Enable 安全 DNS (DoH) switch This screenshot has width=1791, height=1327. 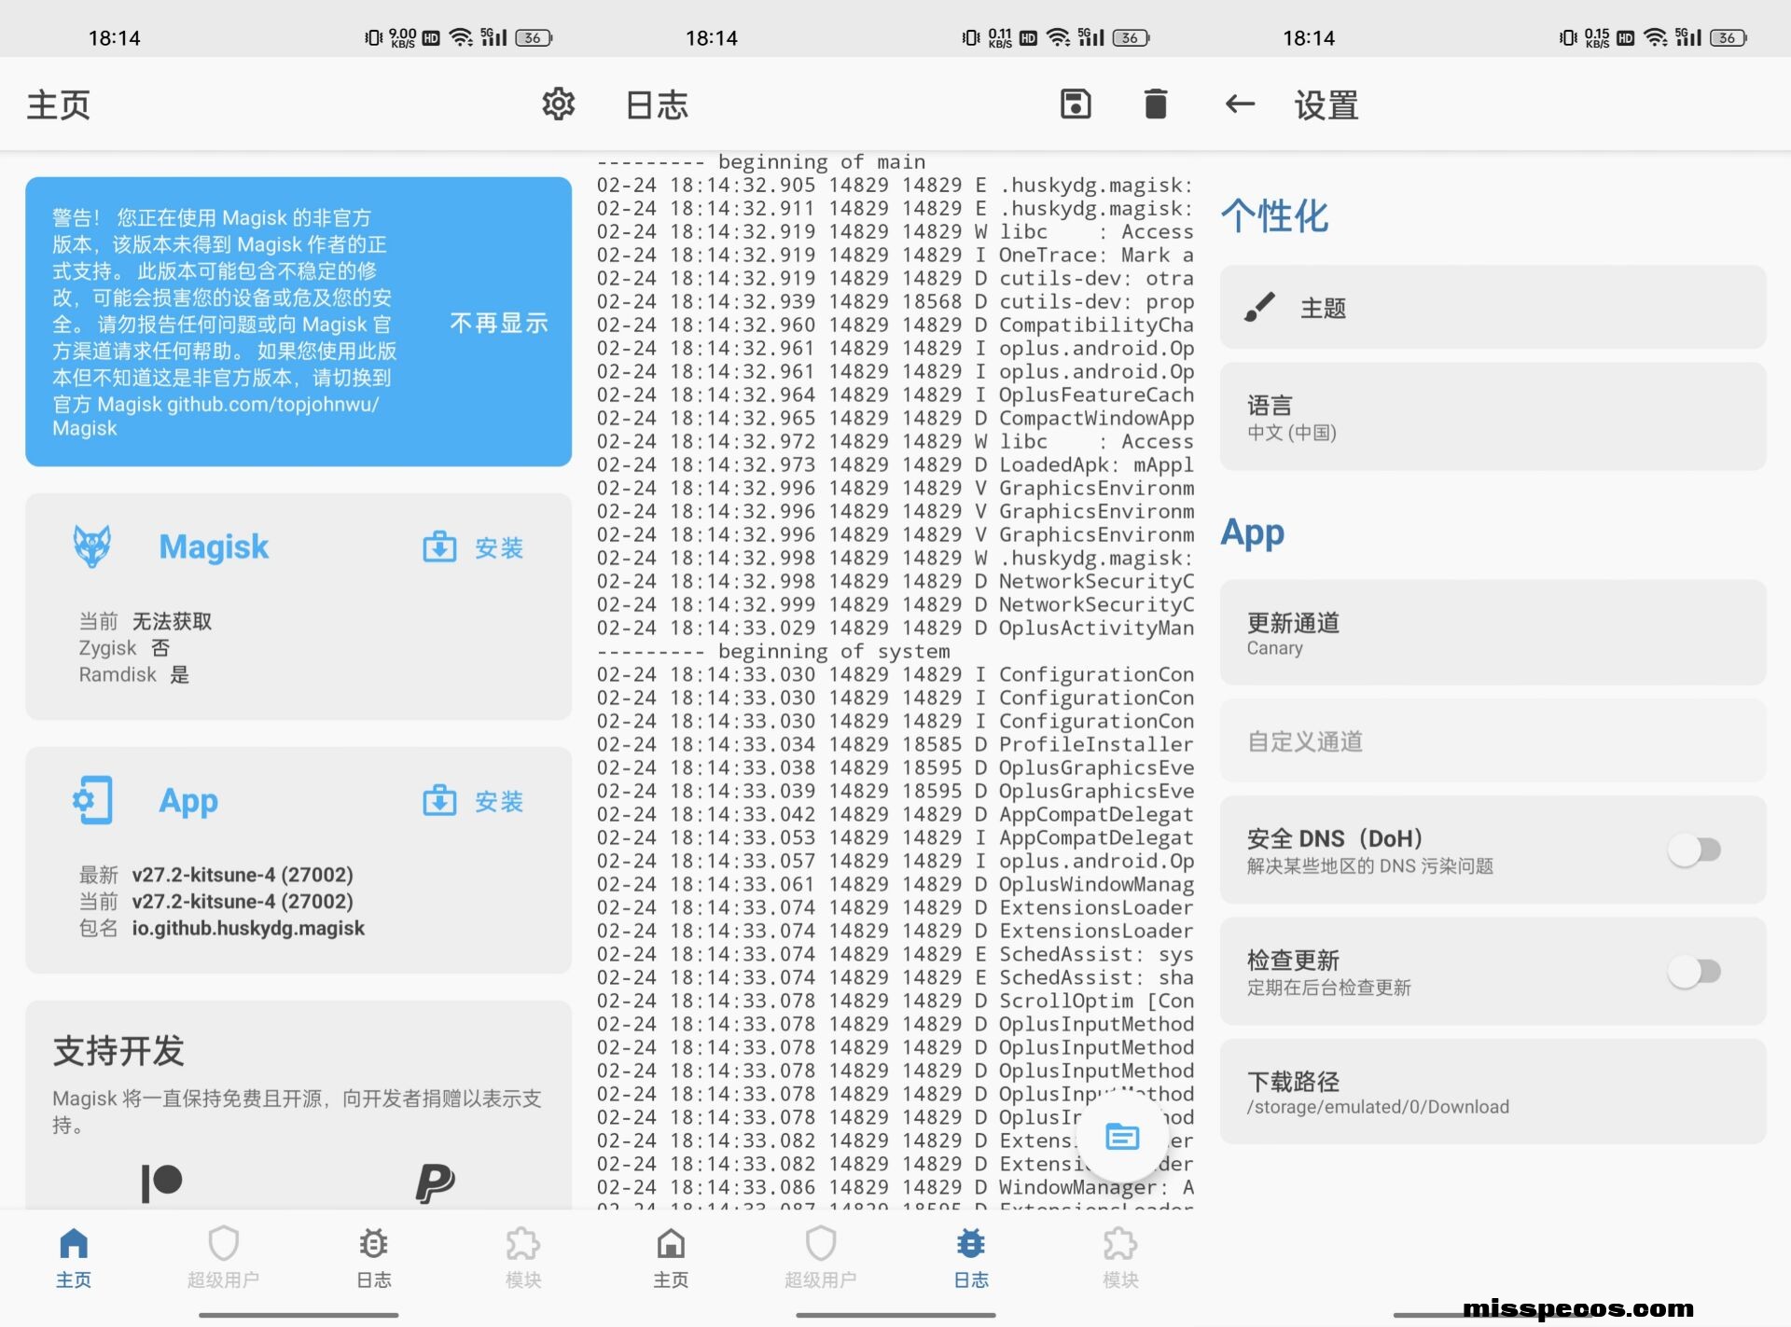click(x=1694, y=850)
